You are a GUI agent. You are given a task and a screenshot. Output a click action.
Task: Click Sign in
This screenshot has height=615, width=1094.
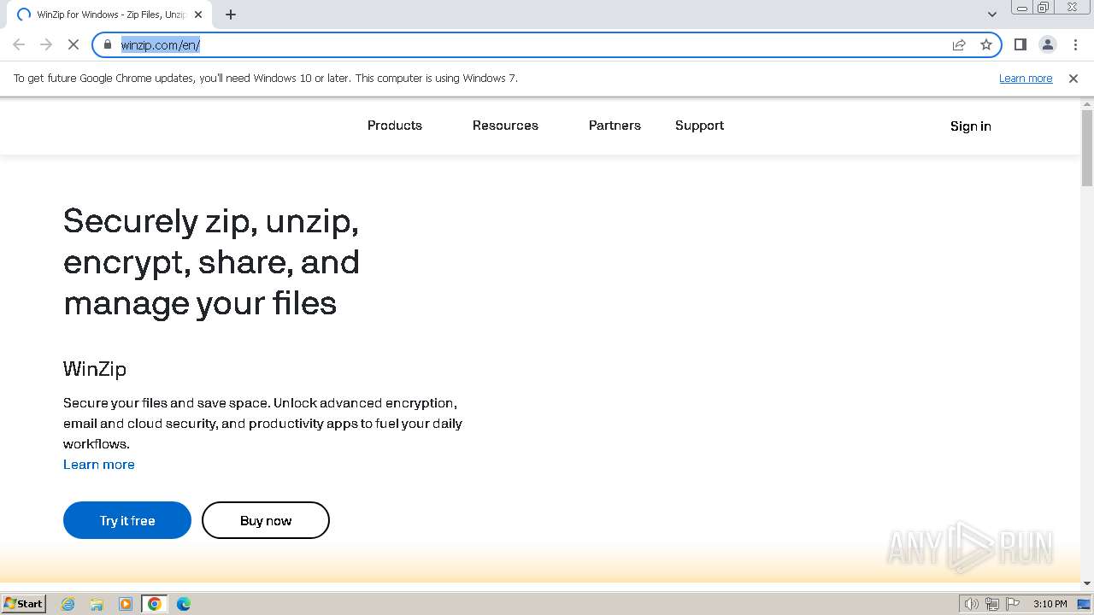click(971, 126)
